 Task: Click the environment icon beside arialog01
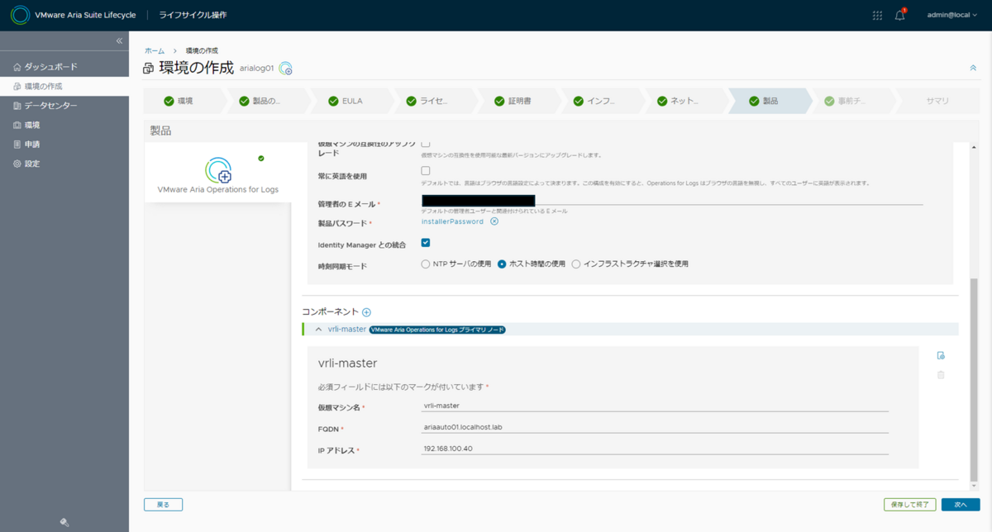click(285, 69)
